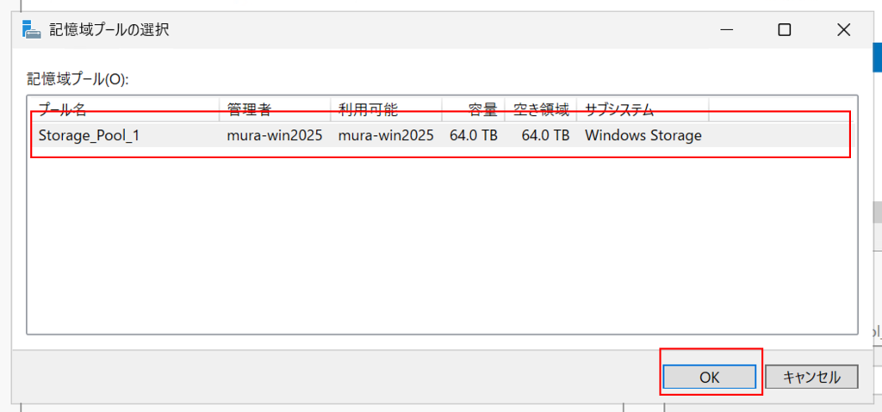The image size is (882, 412).
Task: Maximize the 記憶域プールの選択 dialog
Action: [784, 30]
